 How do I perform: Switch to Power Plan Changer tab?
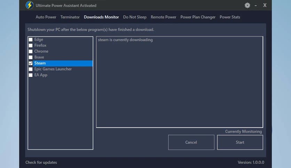click(198, 17)
